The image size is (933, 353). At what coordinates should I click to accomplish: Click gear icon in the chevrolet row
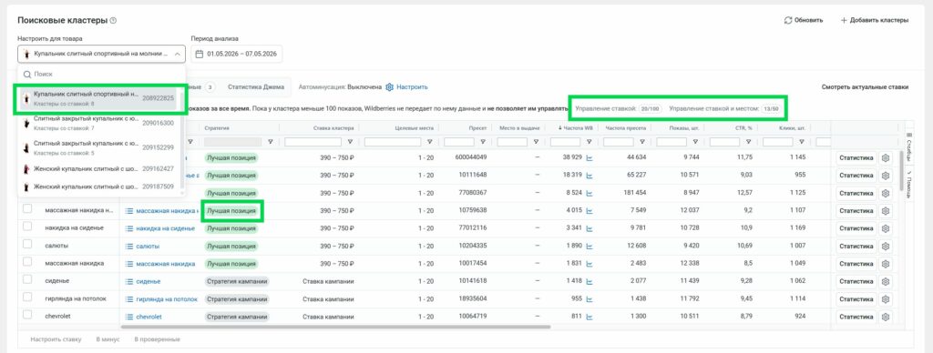tap(886, 317)
